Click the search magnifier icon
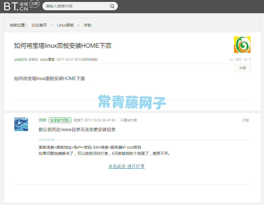264x205 pixels. pyautogui.click(x=112, y=6)
